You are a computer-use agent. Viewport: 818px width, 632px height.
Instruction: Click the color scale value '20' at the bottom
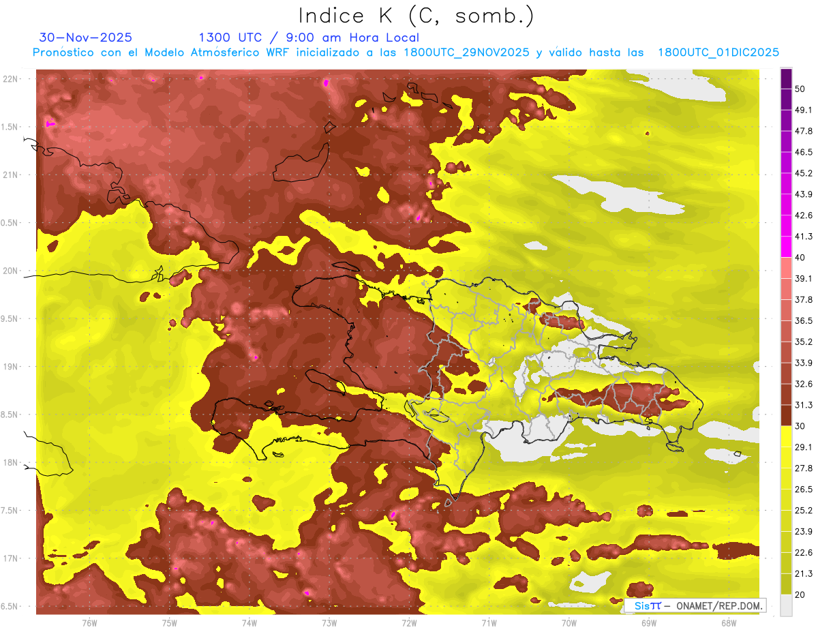[802, 595]
